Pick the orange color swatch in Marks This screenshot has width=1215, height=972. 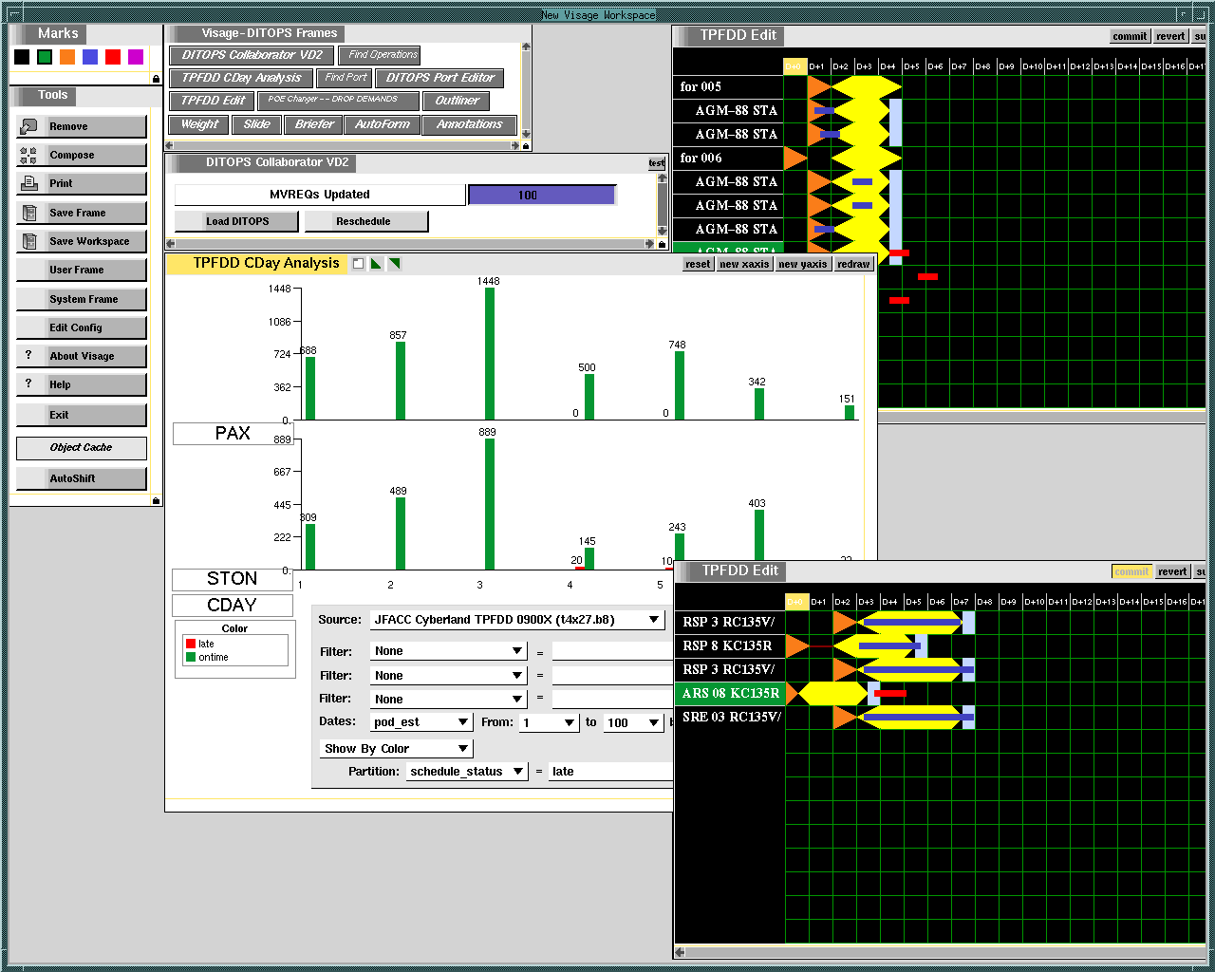[x=67, y=57]
